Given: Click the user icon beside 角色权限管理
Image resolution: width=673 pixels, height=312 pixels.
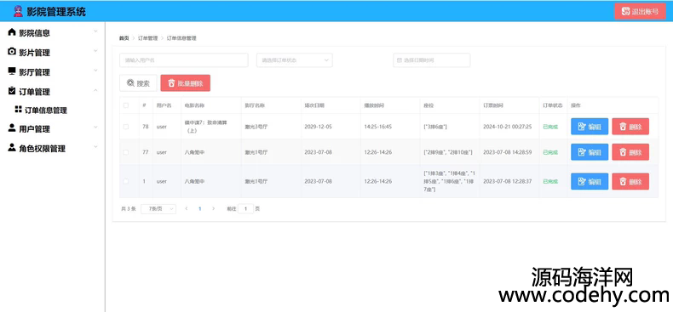Looking at the screenshot, I should click(x=12, y=148).
